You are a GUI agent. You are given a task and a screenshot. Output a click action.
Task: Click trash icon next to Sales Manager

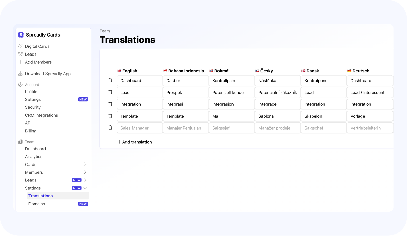[110, 128]
